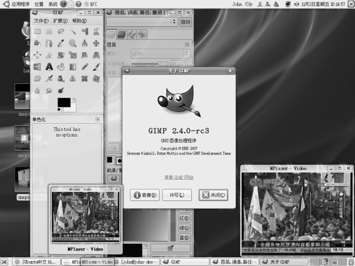Open the 查看 GIMP 网站 link
Viewport: 355px width, 266px height.
point(179,177)
